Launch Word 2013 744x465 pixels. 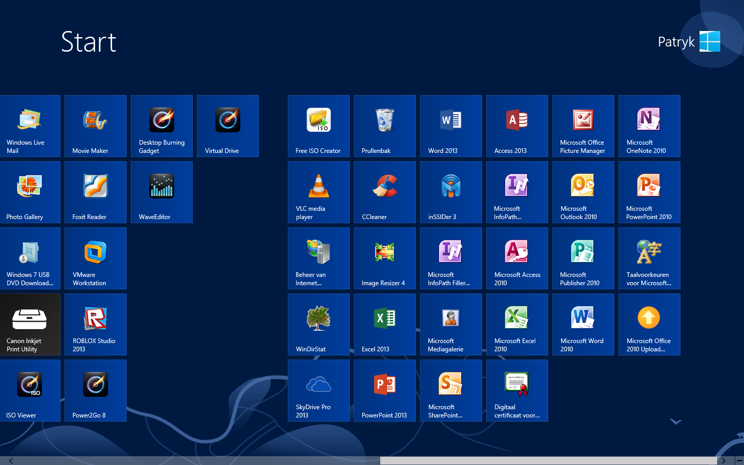(x=451, y=126)
